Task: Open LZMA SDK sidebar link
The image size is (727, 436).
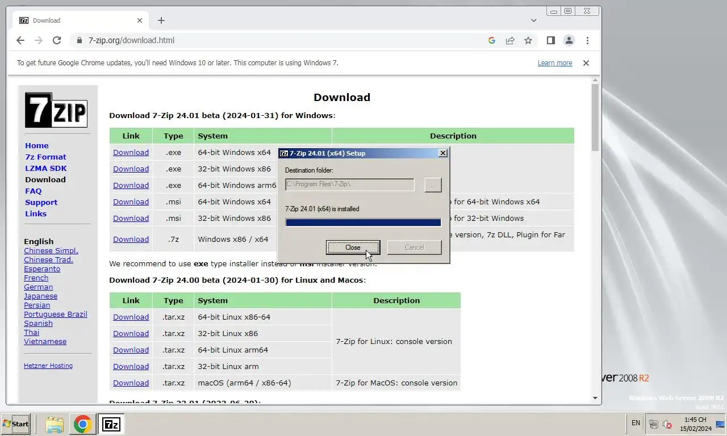Action: (46, 169)
